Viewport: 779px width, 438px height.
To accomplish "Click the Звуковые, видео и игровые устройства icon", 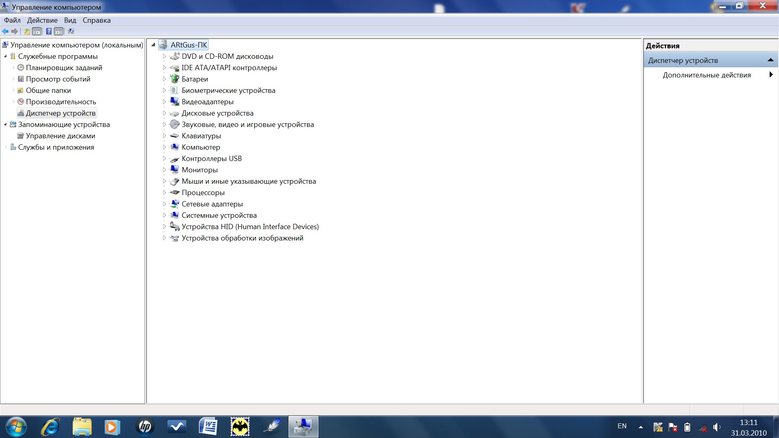I will [174, 124].
